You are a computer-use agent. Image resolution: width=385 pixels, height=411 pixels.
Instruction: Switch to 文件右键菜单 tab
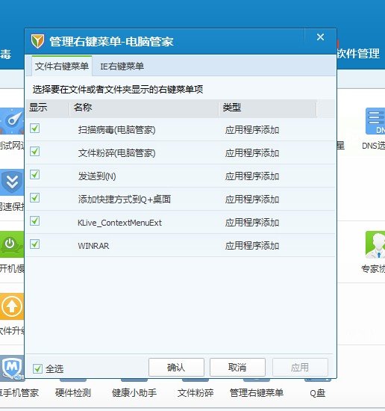pyautogui.click(x=62, y=67)
